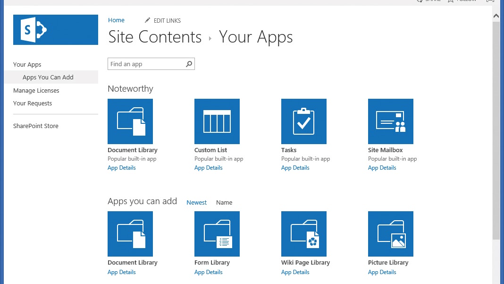Viewport: 504px width, 284px height.
Task: Sort apps by Newest
Action: click(196, 203)
